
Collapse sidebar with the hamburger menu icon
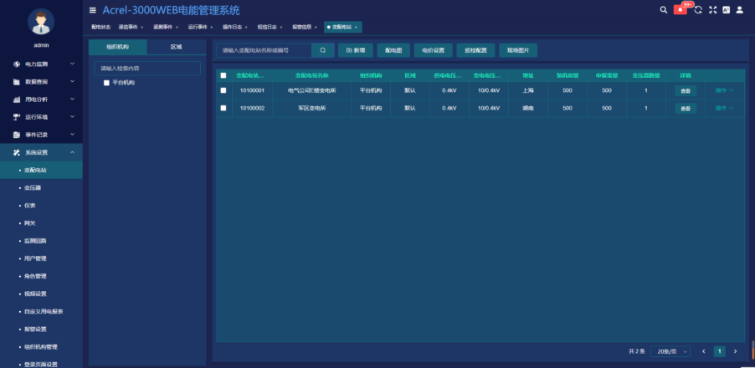(x=93, y=10)
